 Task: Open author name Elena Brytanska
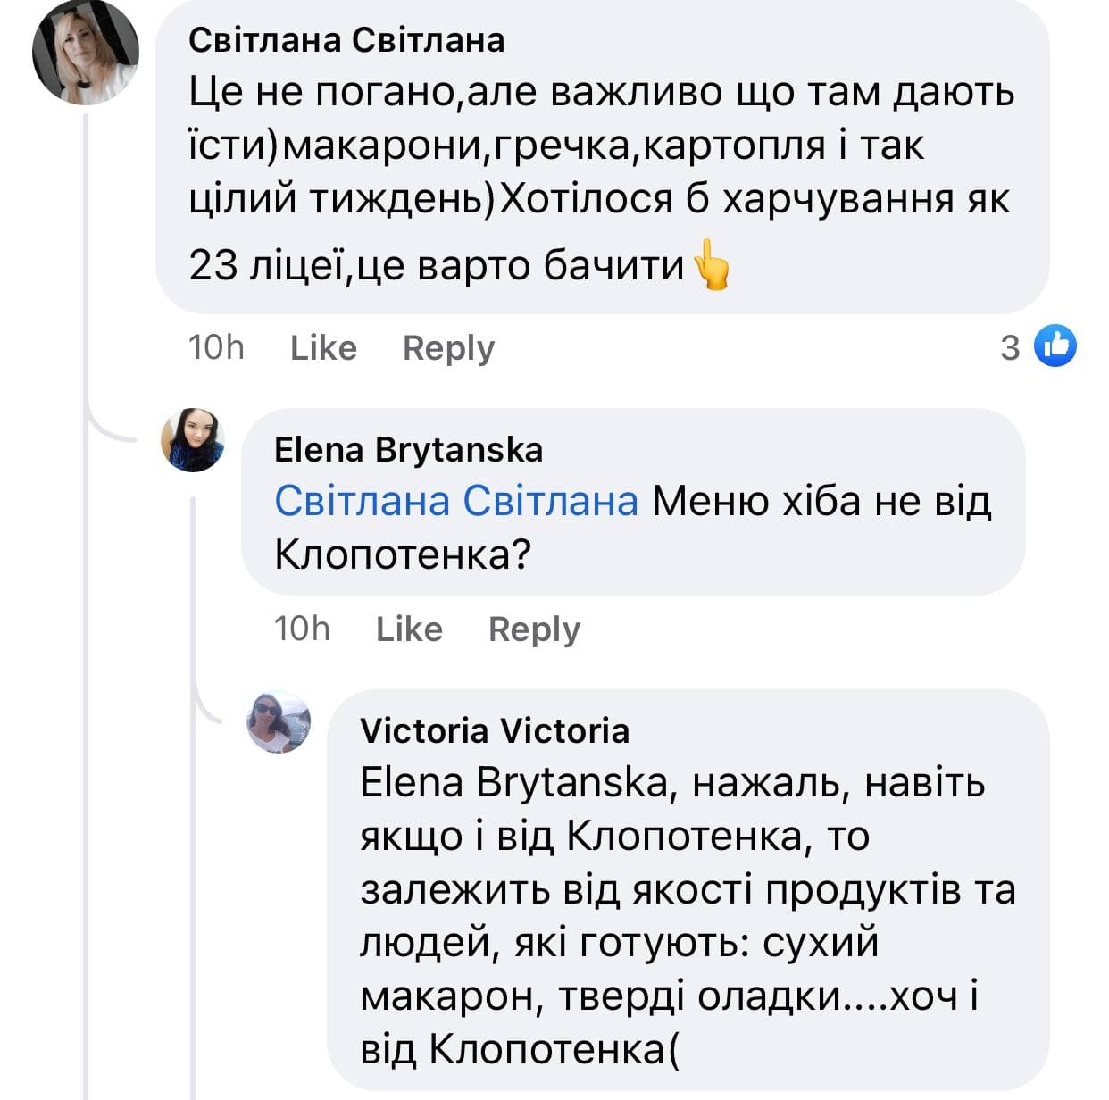[x=408, y=450]
